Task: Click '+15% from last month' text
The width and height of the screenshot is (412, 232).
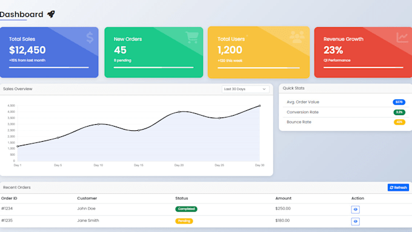Action: [x=27, y=60]
